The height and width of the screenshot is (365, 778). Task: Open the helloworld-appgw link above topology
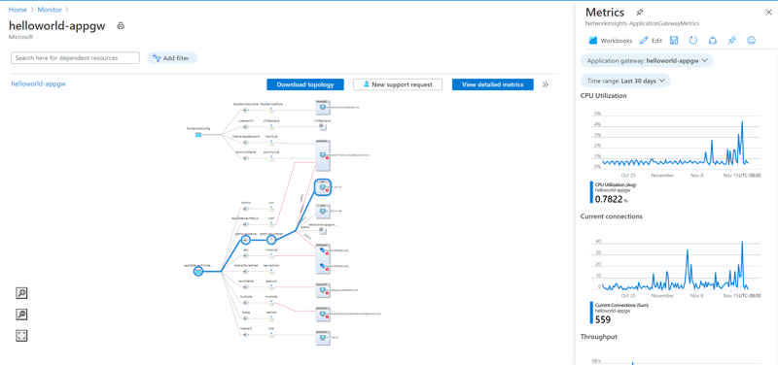[38, 83]
